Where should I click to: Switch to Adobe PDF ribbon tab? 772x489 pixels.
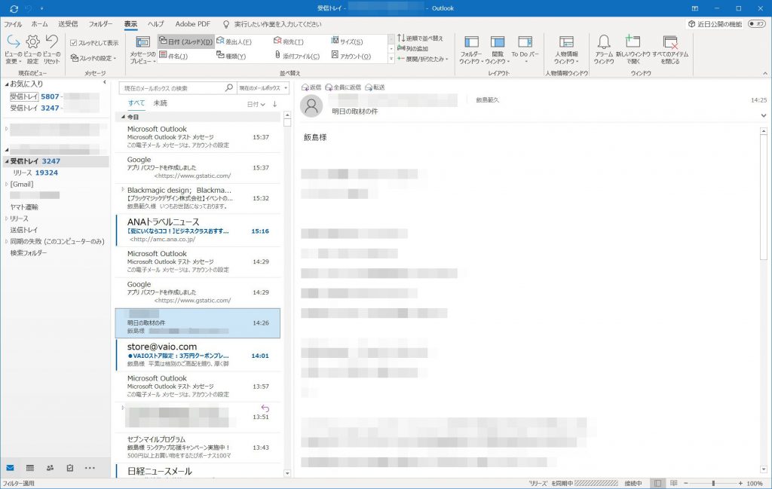click(x=192, y=23)
